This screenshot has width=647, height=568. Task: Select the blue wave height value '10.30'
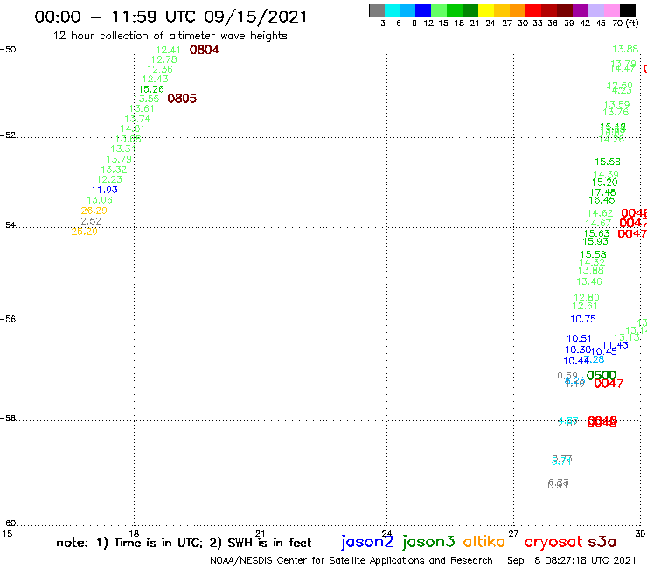click(x=578, y=350)
